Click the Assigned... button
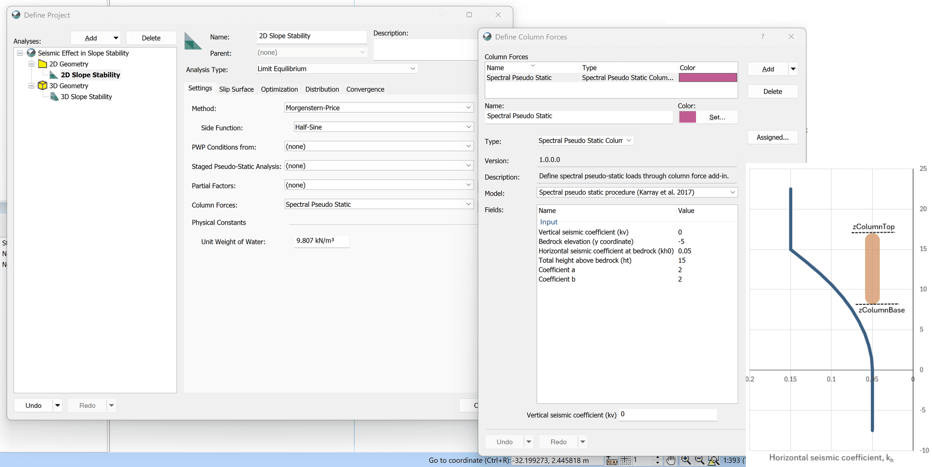This screenshot has height=467, width=932. [773, 137]
